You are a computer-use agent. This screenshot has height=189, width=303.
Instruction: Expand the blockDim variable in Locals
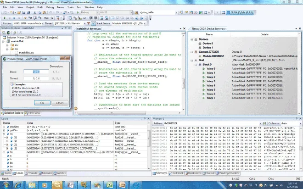point(4,127)
